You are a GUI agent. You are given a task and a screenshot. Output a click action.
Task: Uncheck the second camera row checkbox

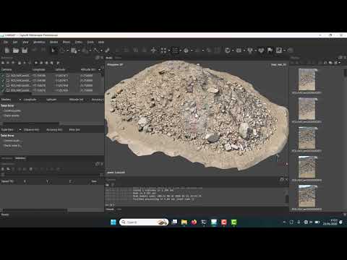tap(3, 80)
